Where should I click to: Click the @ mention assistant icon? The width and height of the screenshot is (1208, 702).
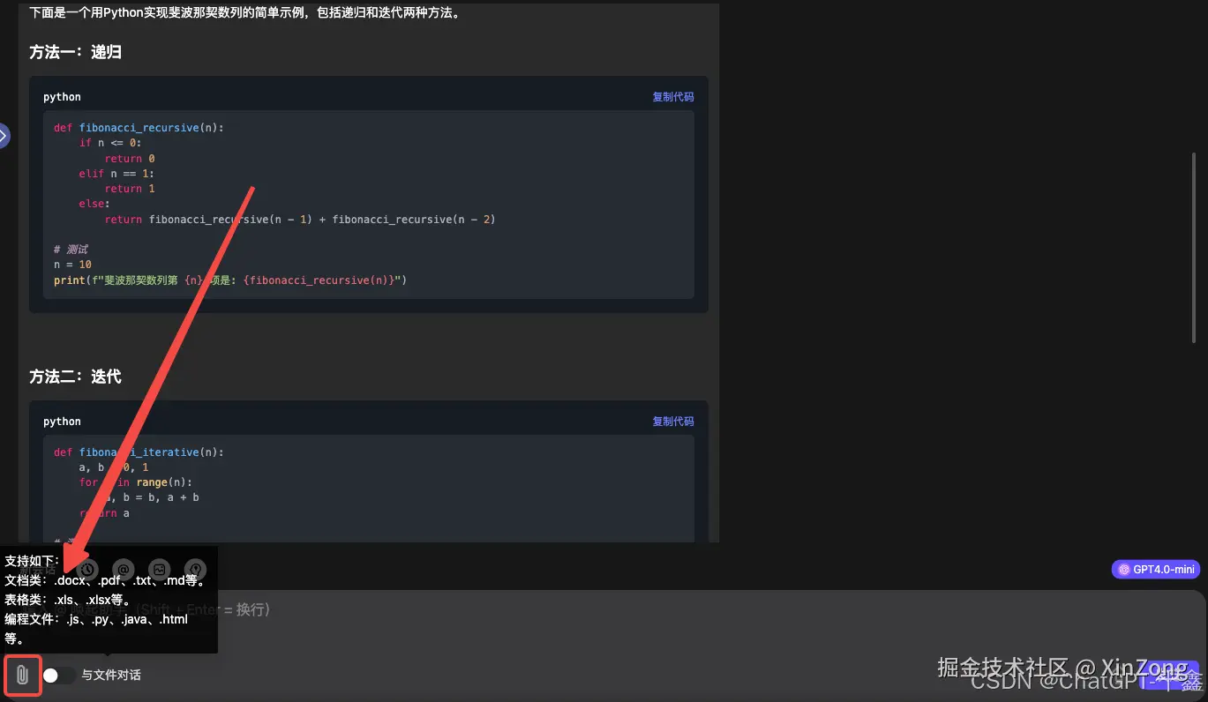124,570
